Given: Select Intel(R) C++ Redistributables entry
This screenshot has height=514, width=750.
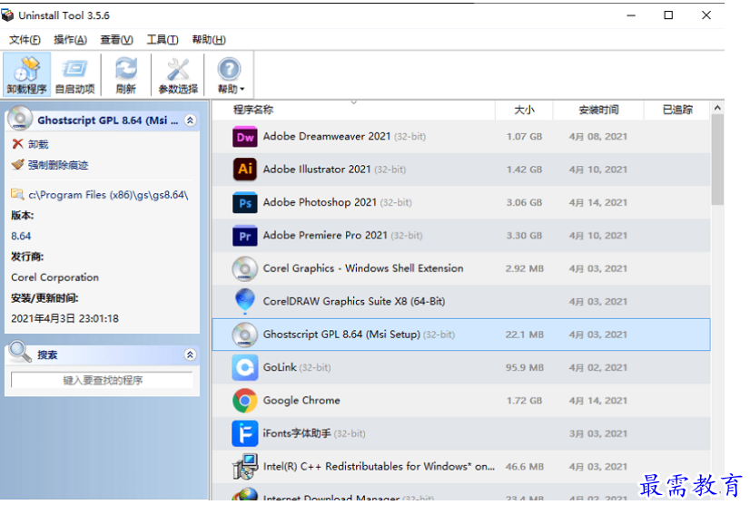Looking at the screenshot, I should [379, 466].
